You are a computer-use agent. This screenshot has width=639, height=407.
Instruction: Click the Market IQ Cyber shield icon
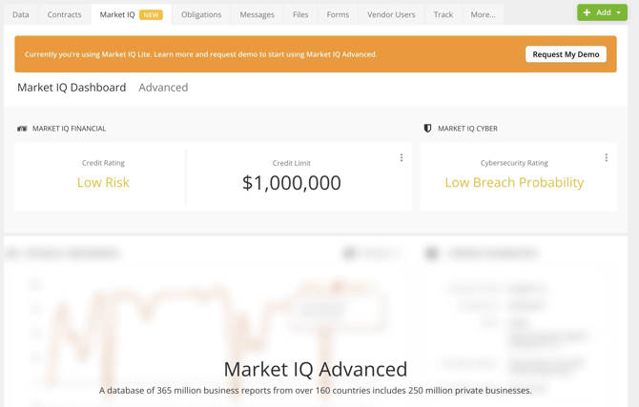tap(427, 129)
